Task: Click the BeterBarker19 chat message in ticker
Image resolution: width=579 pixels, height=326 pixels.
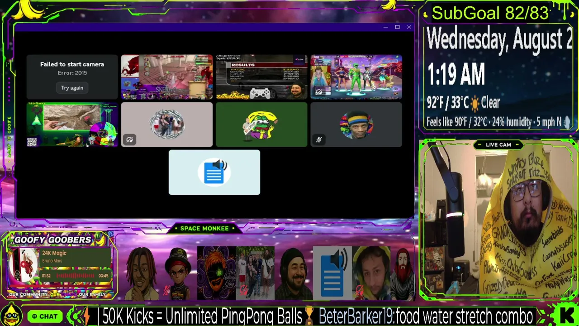Action: pyautogui.click(x=426, y=316)
